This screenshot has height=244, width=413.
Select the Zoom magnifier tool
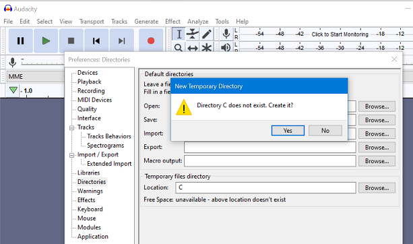[x=179, y=48]
